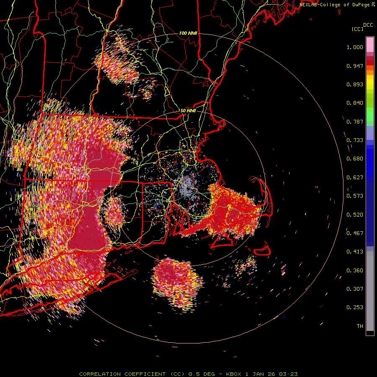Select the 0.413 scale value
The height and width of the screenshot is (377, 377).
[x=355, y=252]
